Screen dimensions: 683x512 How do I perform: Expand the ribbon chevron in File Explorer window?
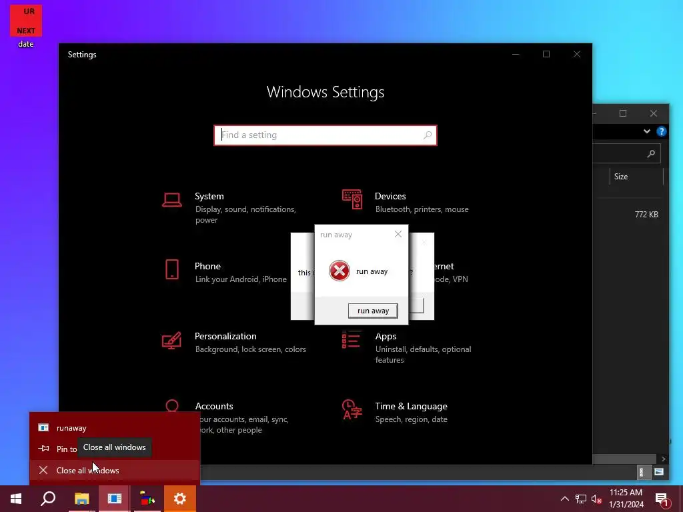(647, 131)
